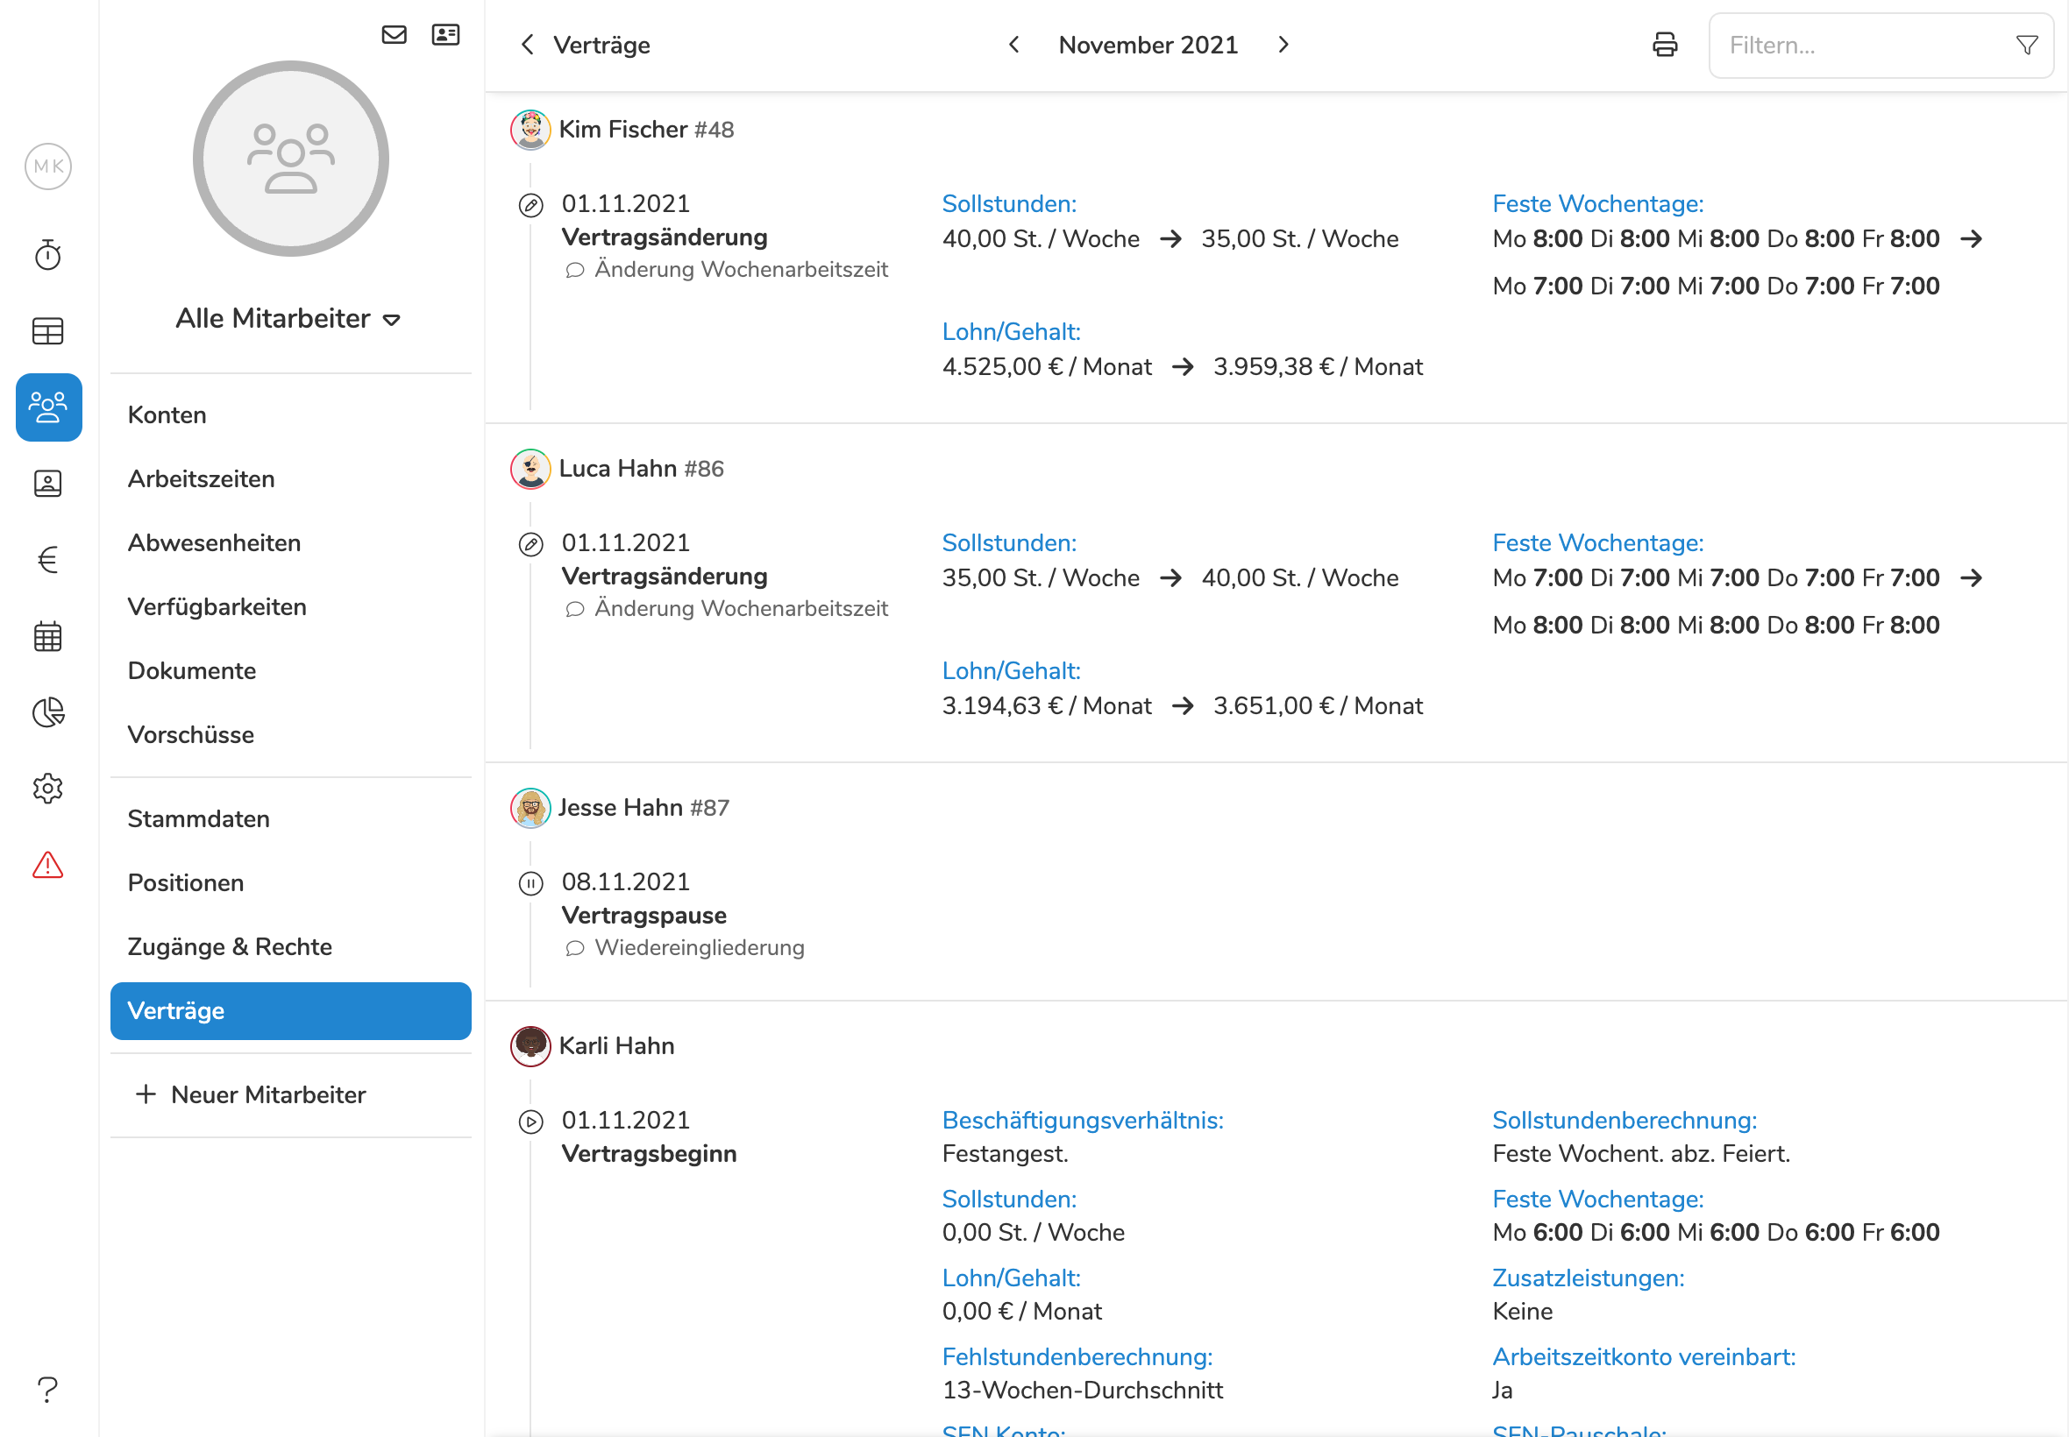Click the print icon
The height and width of the screenshot is (1437, 2069).
point(1665,45)
